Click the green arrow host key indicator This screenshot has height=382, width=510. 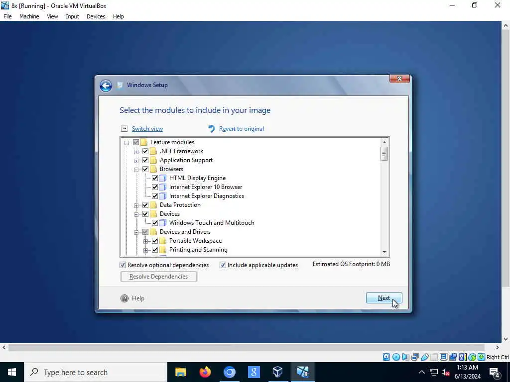coord(482,357)
